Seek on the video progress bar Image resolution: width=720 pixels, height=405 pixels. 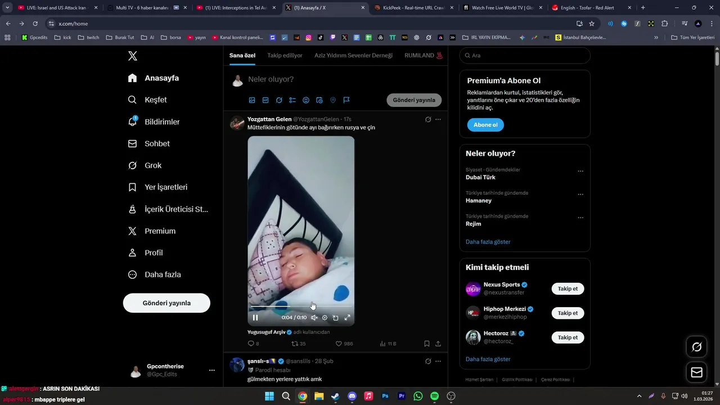coord(301,307)
